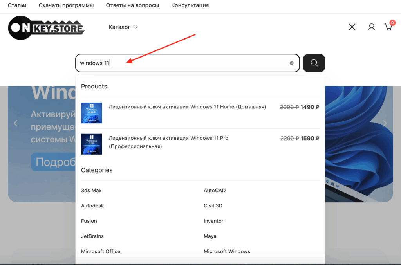Go to the previous banner slide arrow

tap(16, 123)
